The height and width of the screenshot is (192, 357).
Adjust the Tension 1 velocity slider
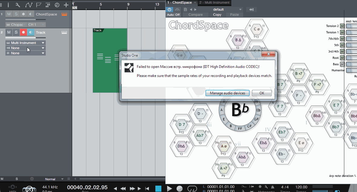[x=351, y=32]
